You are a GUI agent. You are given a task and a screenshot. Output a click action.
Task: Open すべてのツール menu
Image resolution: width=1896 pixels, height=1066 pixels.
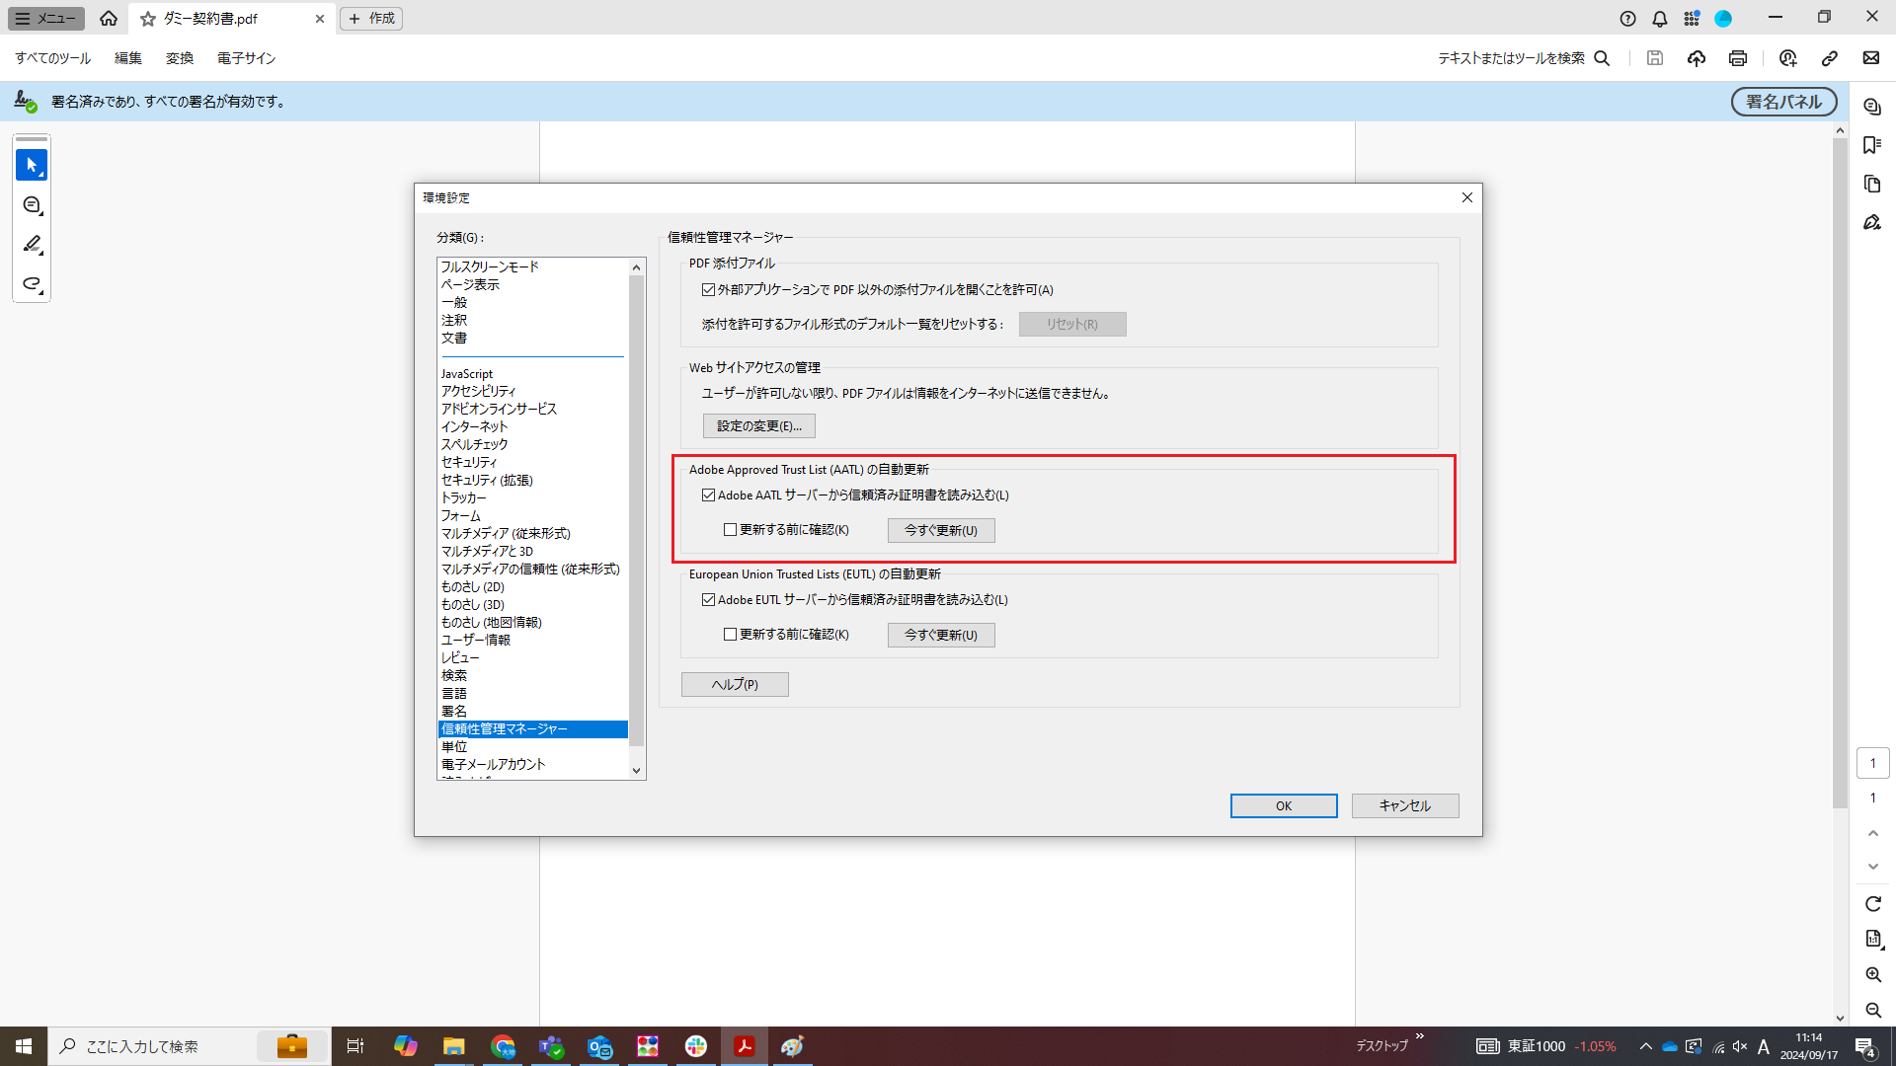(52, 58)
